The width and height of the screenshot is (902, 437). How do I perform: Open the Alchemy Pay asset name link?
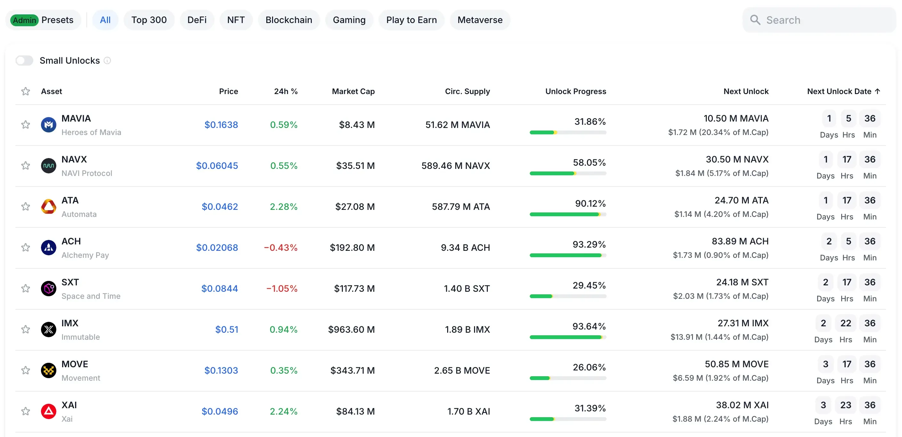click(x=85, y=255)
